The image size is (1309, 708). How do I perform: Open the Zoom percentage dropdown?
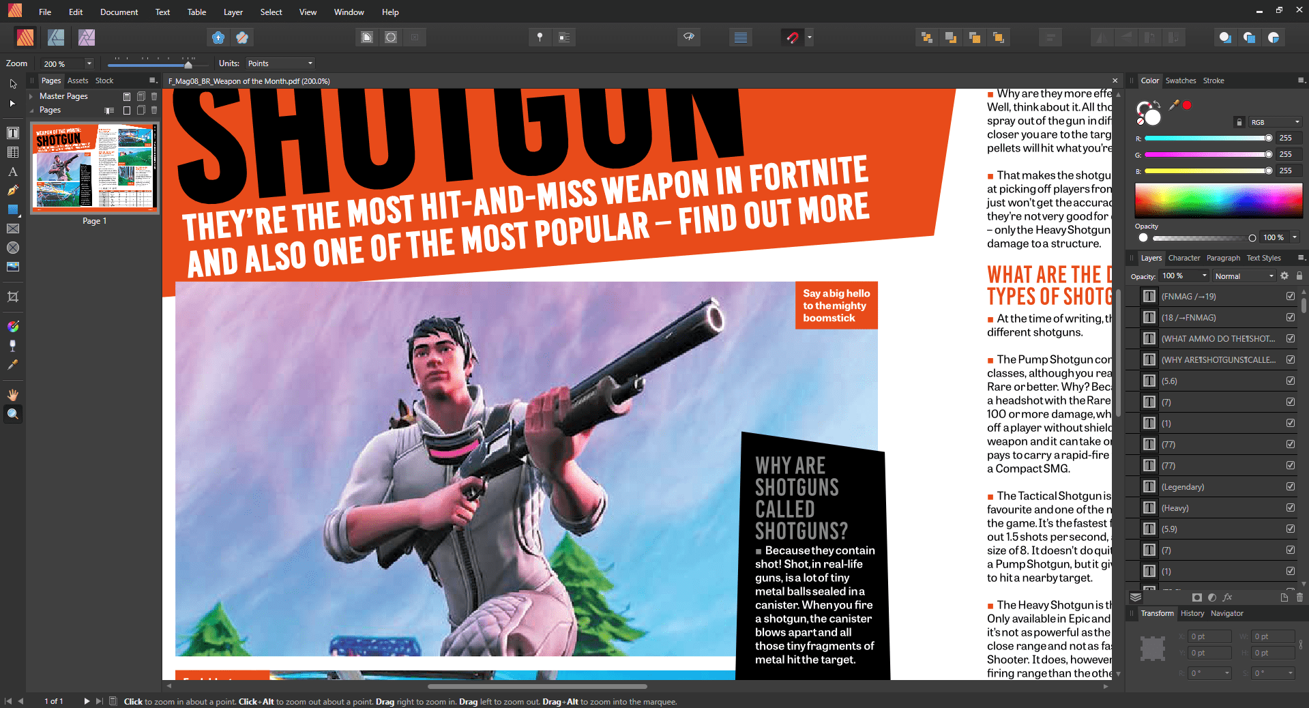click(x=89, y=63)
